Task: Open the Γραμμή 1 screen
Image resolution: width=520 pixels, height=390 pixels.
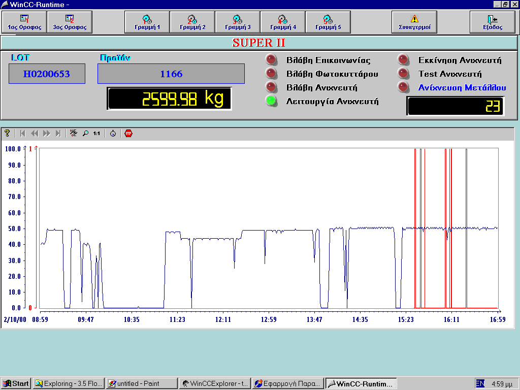Action: 147,22
